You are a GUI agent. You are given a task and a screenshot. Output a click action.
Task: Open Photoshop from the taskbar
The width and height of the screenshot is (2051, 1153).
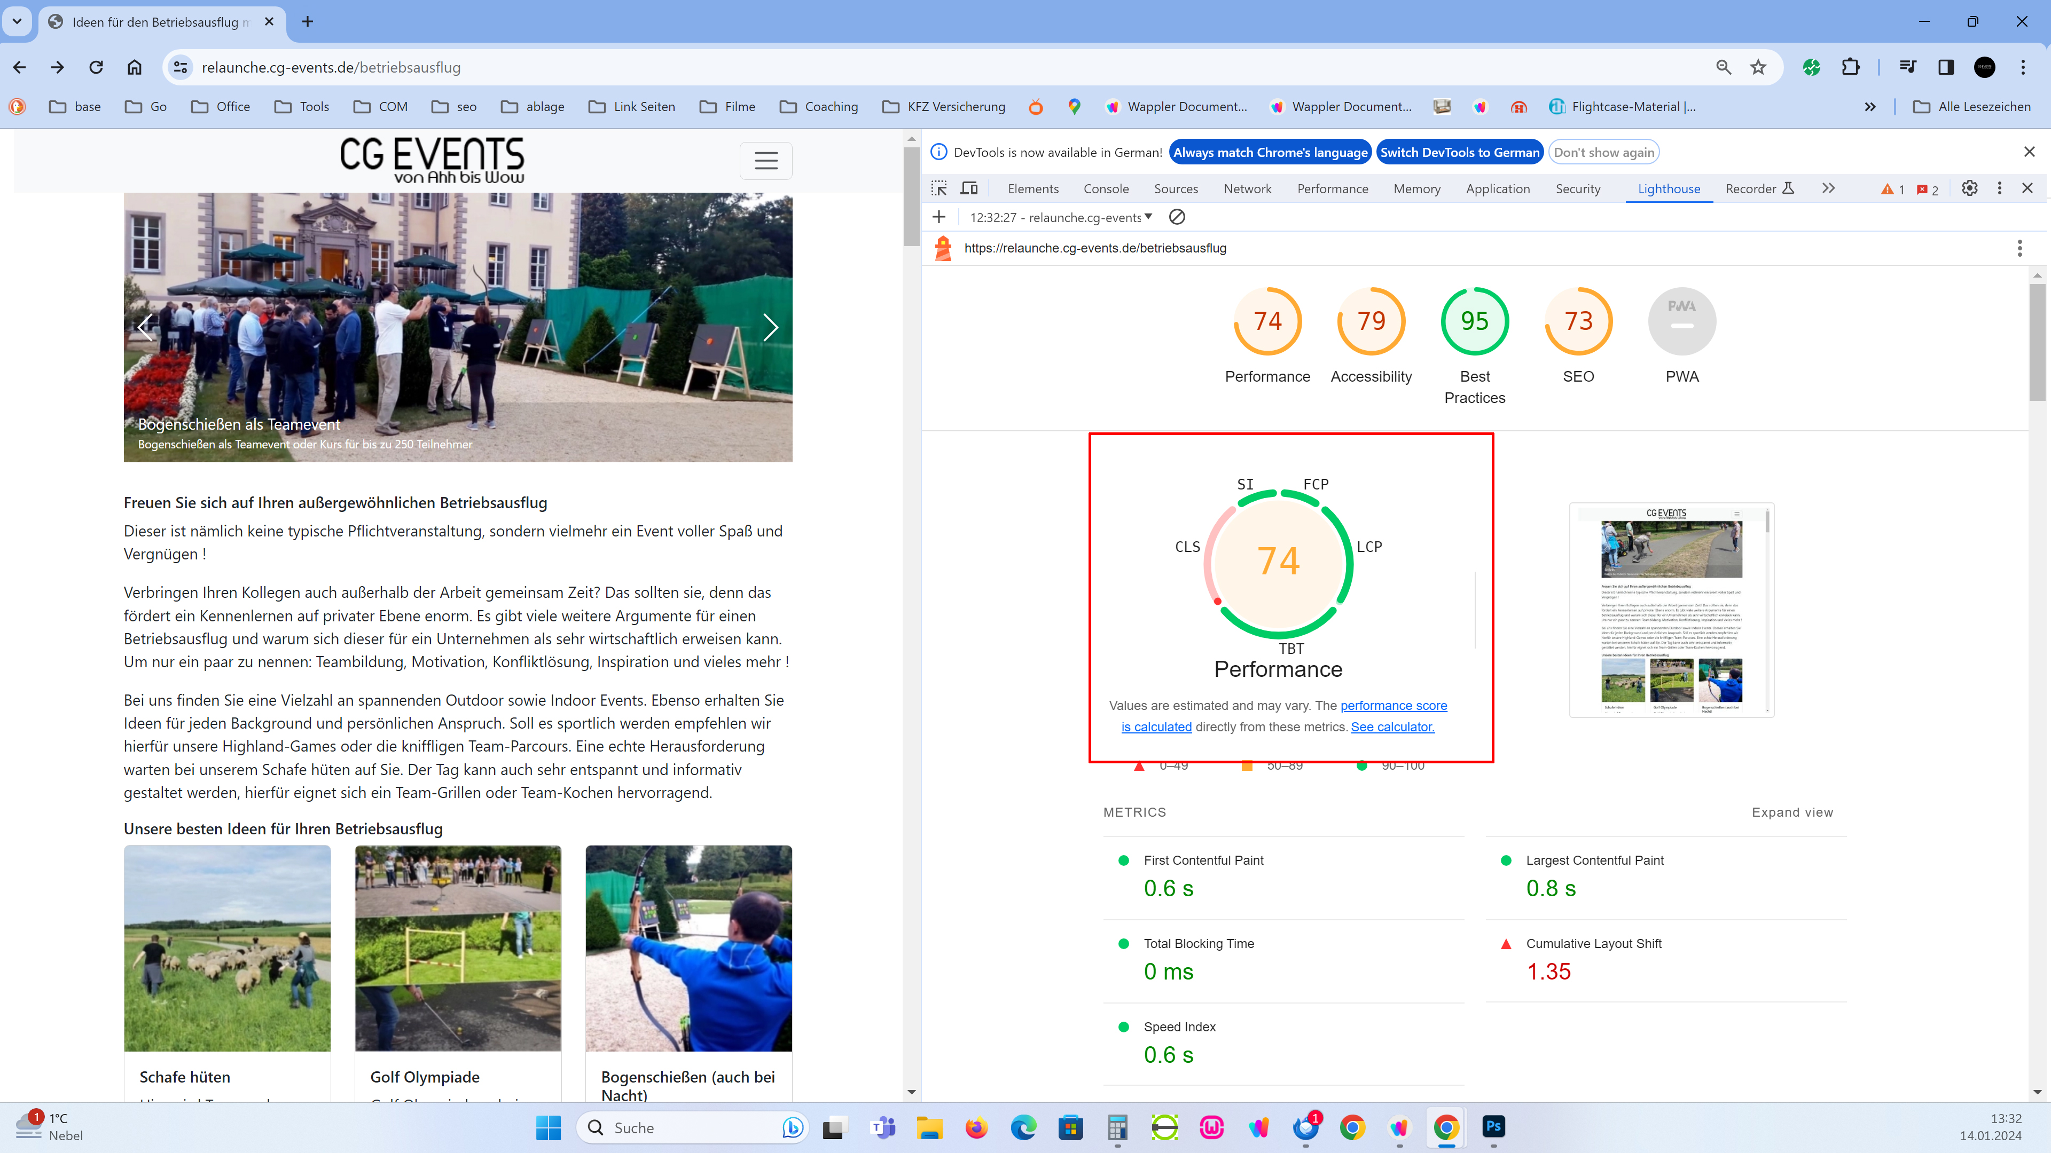(x=1494, y=1127)
